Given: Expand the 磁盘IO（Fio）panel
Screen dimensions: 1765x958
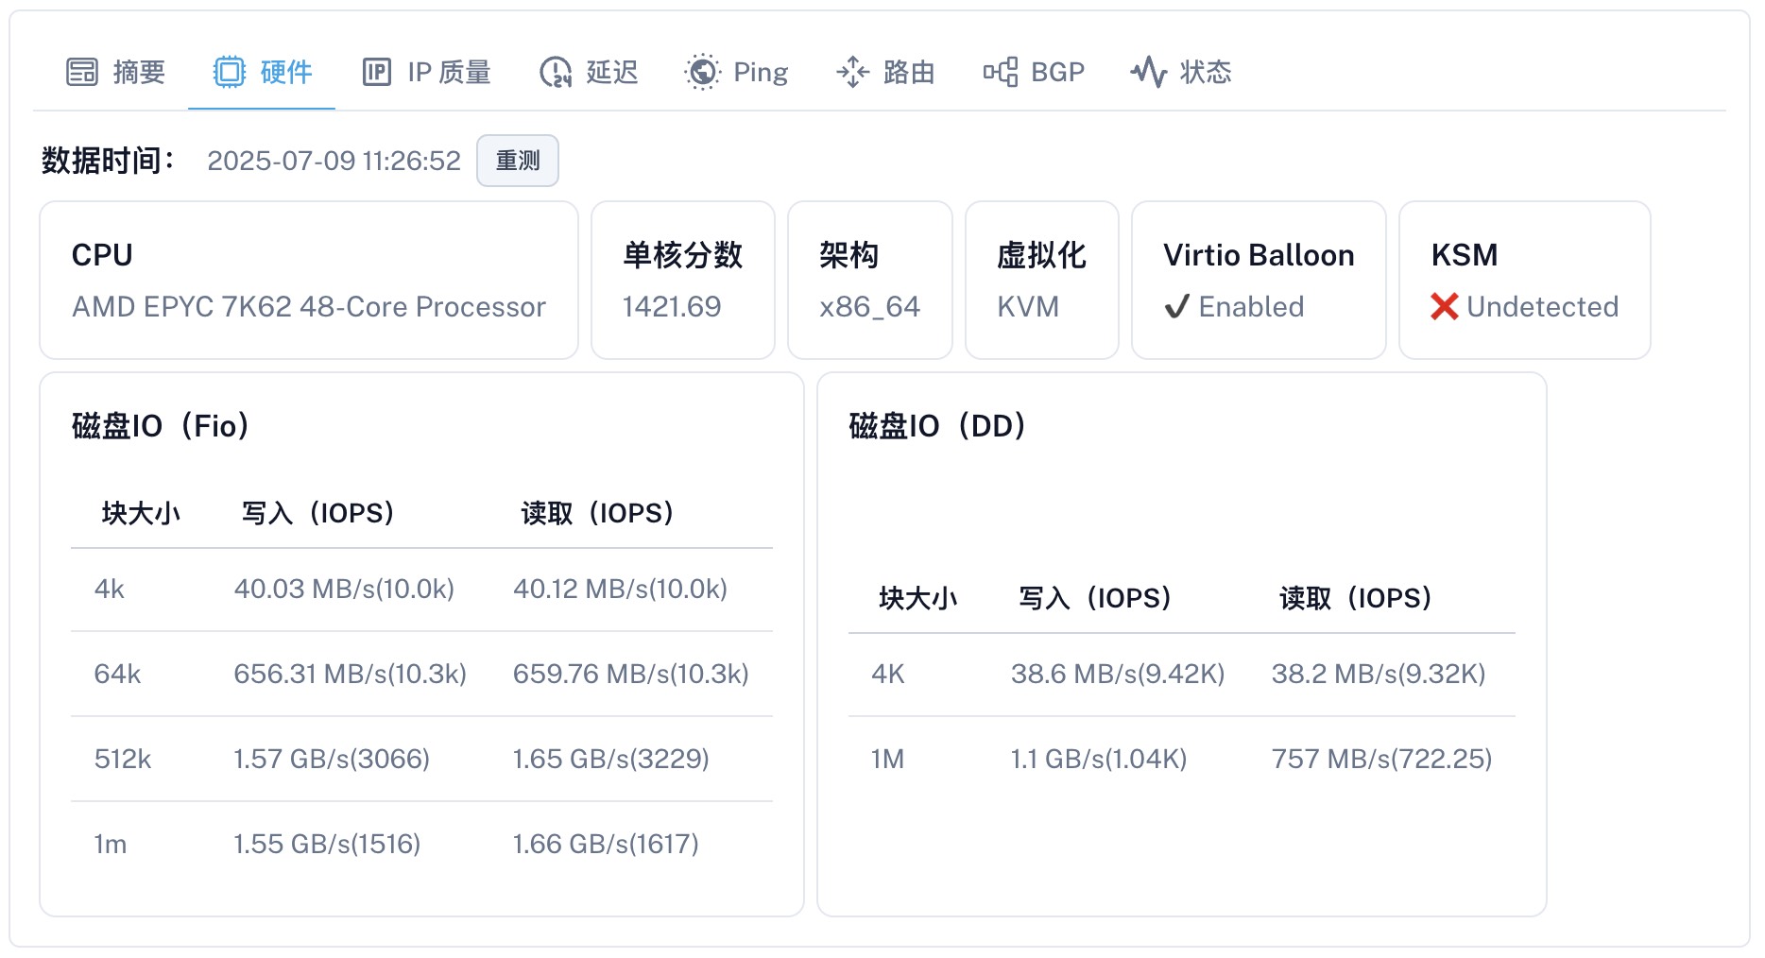Looking at the screenshot, I should coord(159,426).
